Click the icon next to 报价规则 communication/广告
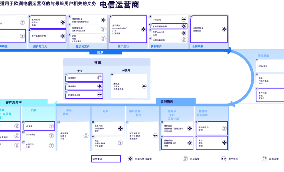 point(143,29)
